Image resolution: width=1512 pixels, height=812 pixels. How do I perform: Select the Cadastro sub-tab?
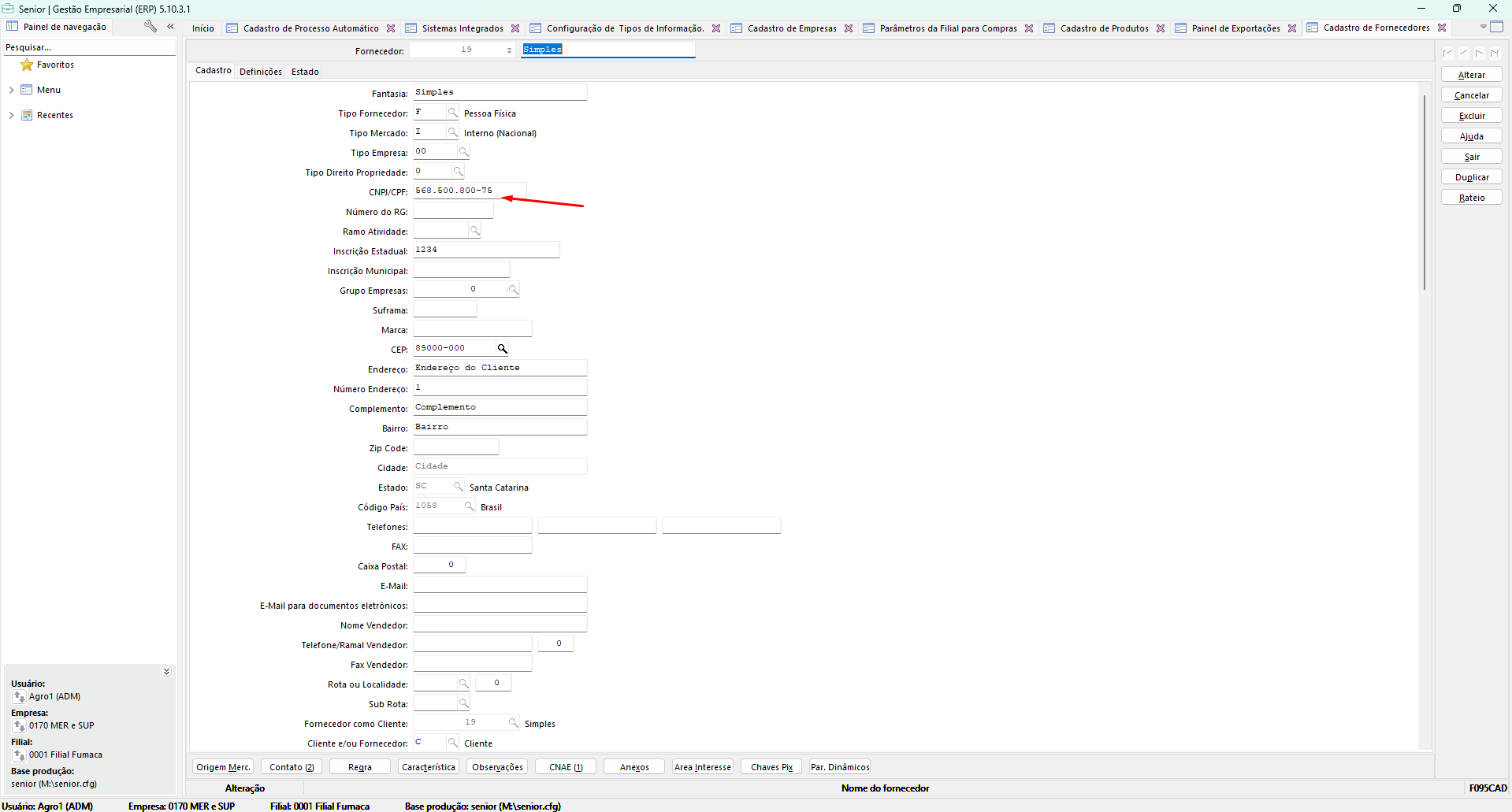pyautogui.click(x=214, y=70)
